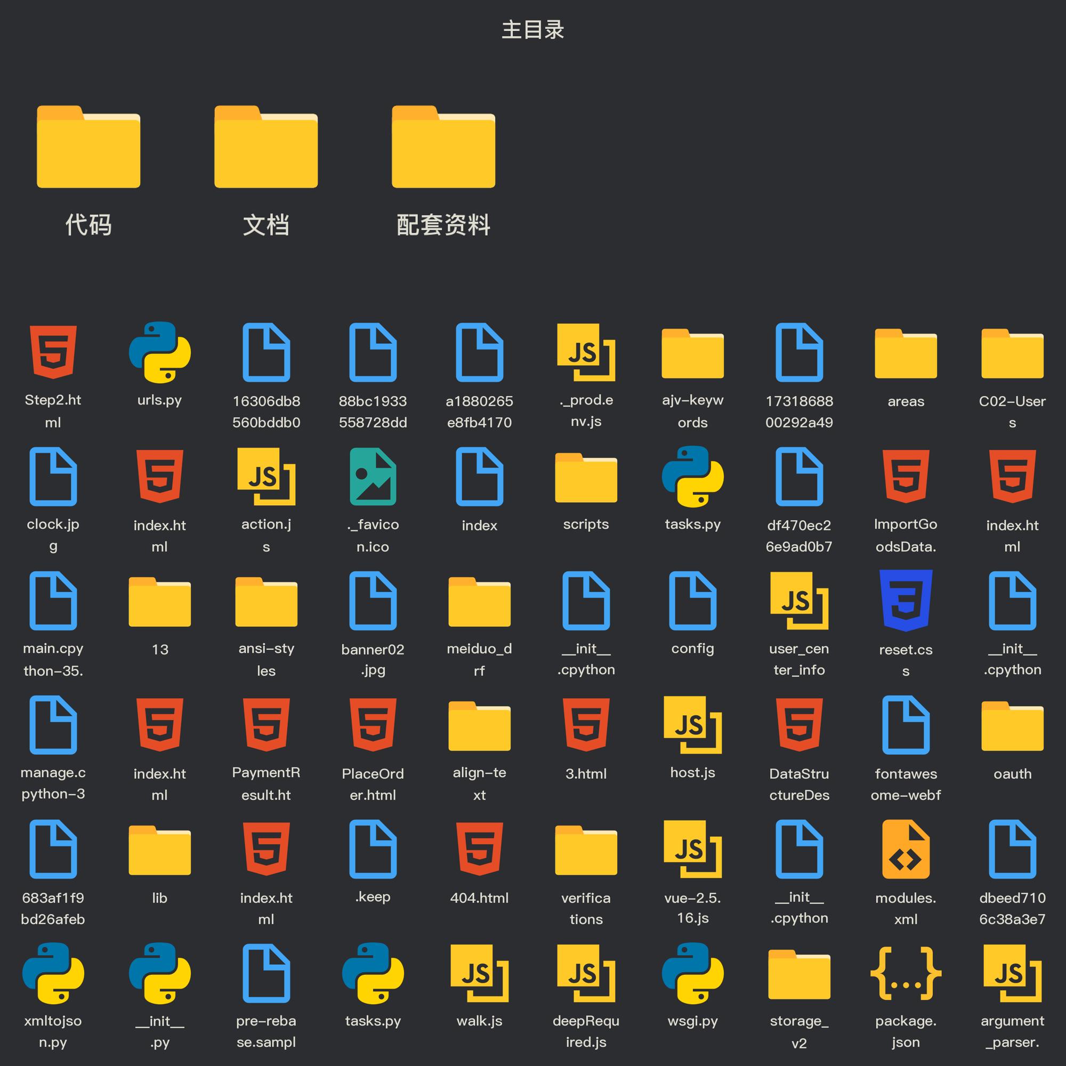Select the fontawesome-webfont file icon

[x=906, y=724]
